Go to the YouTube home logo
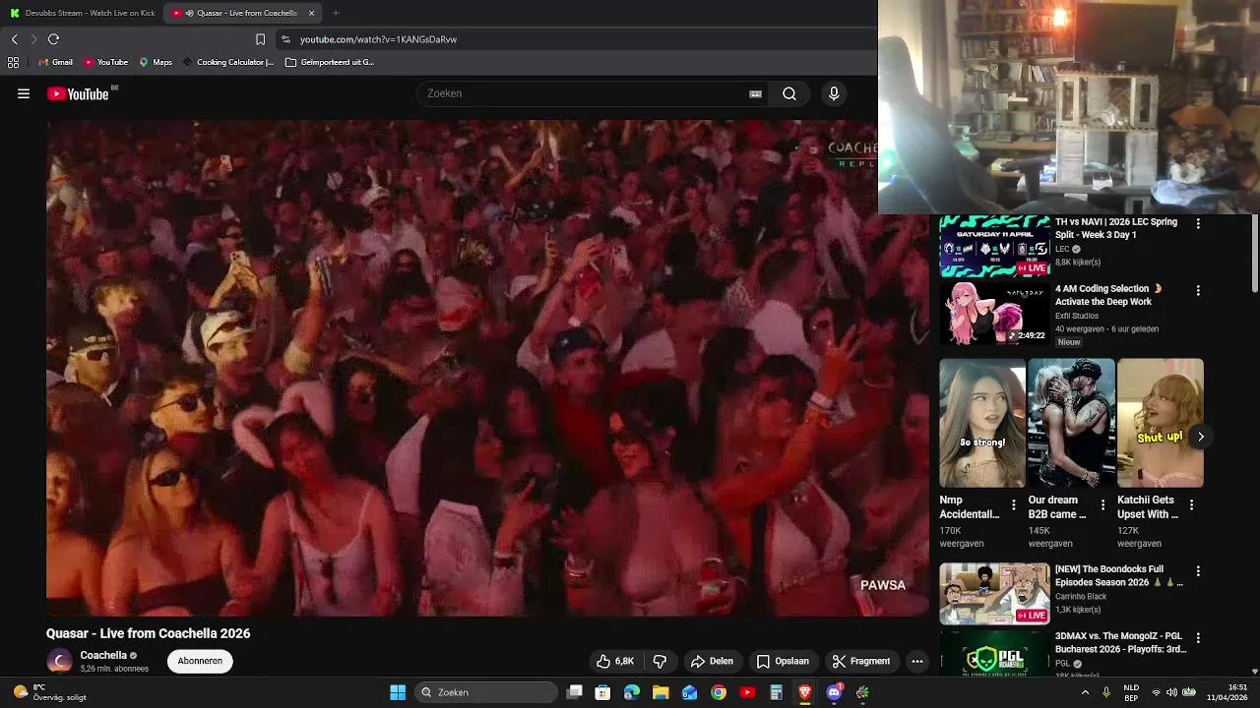Image resolution: width=1260 pixels, height=708 pixels. [x=78, y=93]
